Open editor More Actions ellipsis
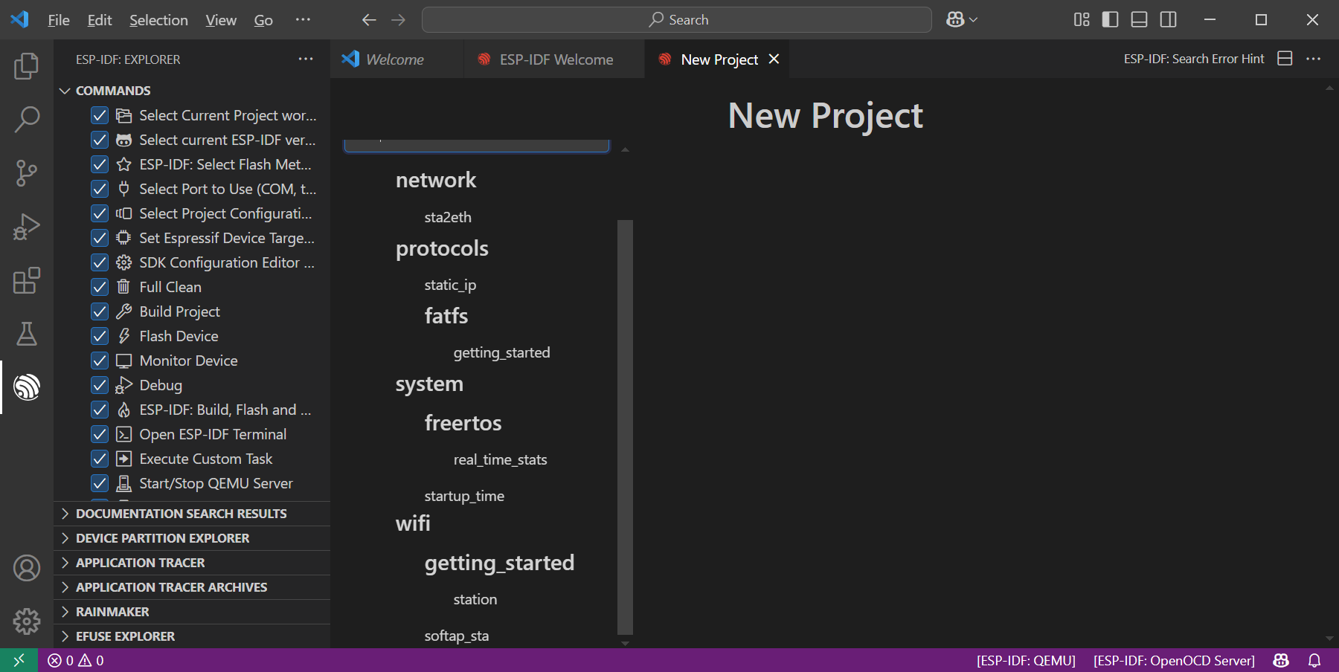Image resolution: width=1339 pixels, height=672 pixels. [1314, 59]
